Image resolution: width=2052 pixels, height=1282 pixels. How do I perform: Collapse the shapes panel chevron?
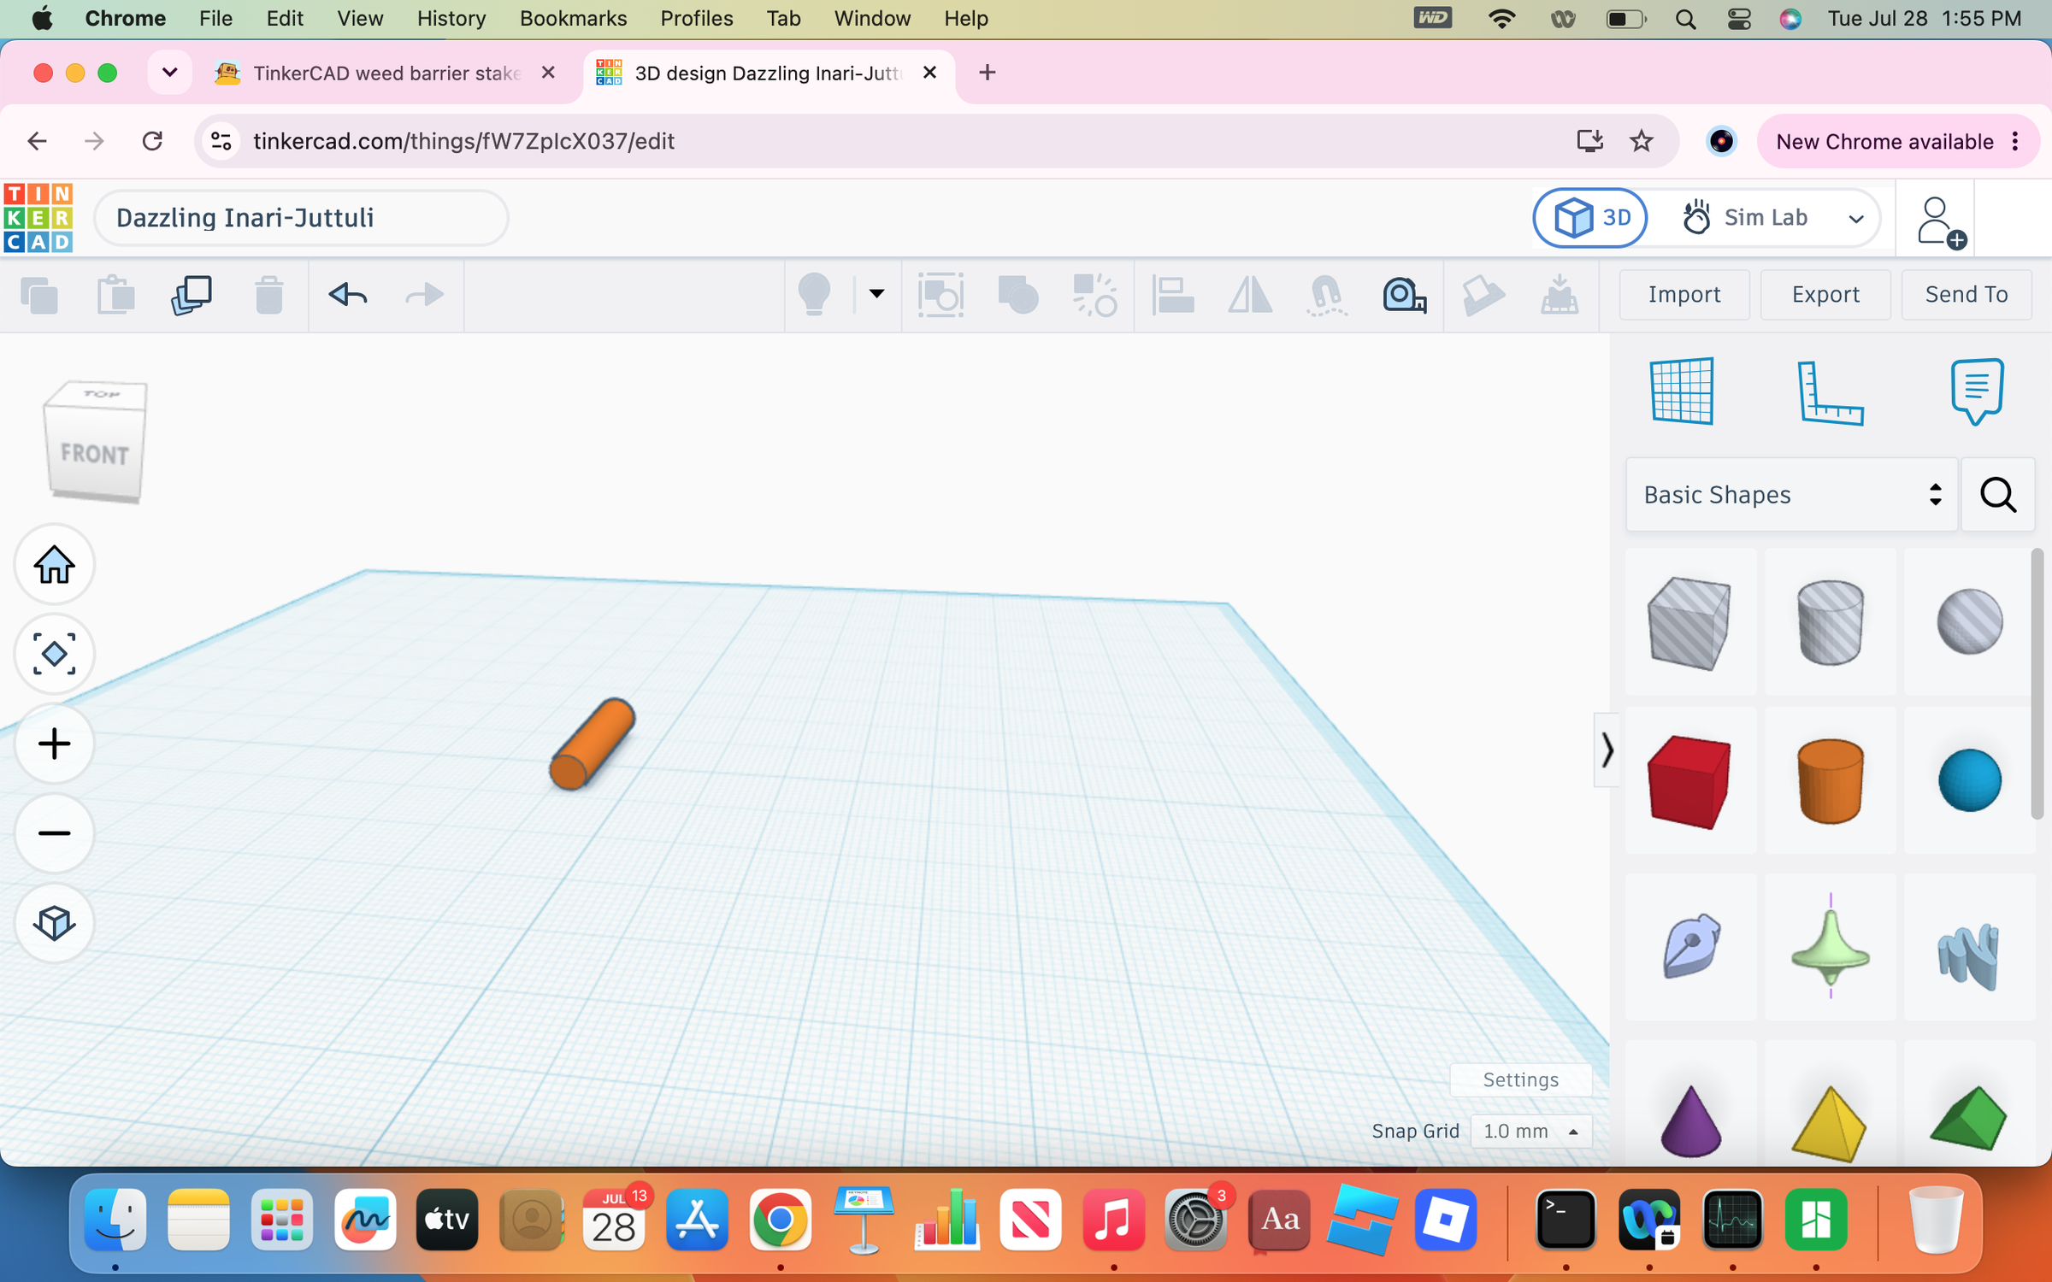(x=1607, y=750)
